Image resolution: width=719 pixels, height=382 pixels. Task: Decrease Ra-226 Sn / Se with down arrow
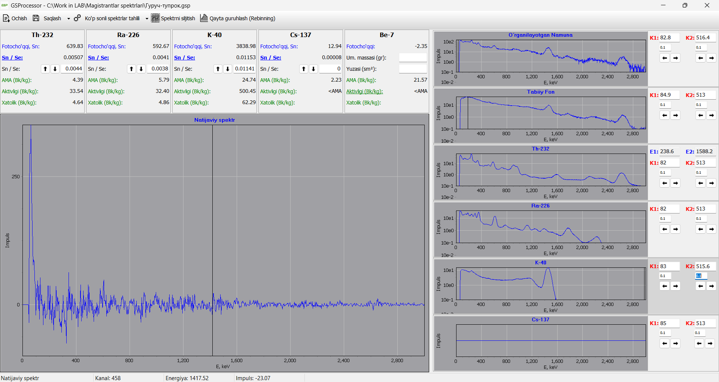click(141, 69)
